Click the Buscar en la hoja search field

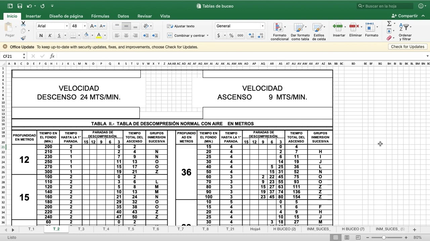pos(385,6)
